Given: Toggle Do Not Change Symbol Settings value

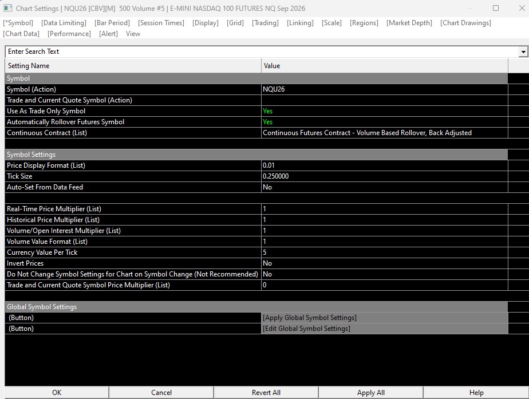Looking at the screenshot, I should pyautogui.click(x=385, y=274).
